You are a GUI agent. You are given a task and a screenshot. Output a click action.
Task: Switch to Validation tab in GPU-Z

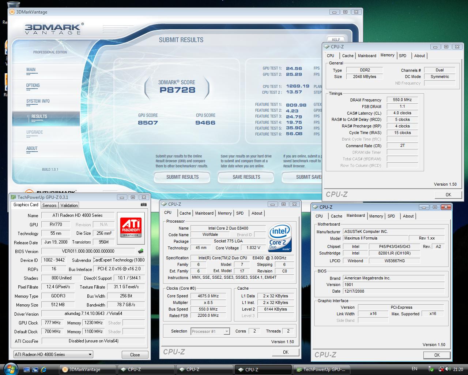tap(69, 205)
